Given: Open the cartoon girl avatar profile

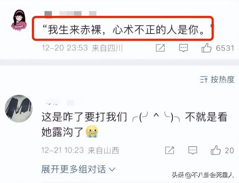Looking at the screenshot, I should tap(19, 20).
